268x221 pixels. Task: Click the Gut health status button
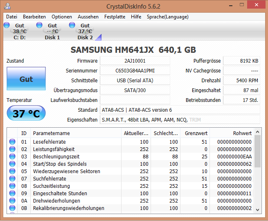(x=26, y=79)
